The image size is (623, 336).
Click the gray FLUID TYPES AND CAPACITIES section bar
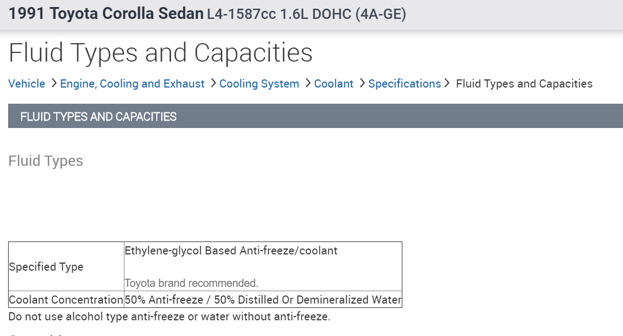[x=315, y=116]
